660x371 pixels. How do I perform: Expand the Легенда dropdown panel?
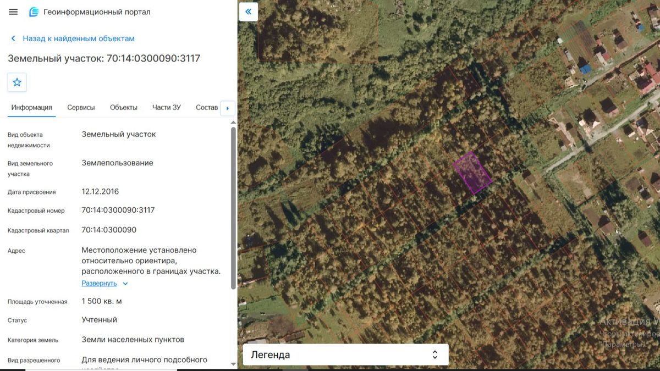[x=345, y=355]
